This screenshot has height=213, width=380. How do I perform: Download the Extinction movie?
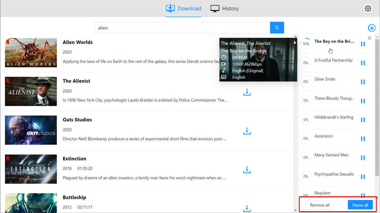tap(247, 170)
